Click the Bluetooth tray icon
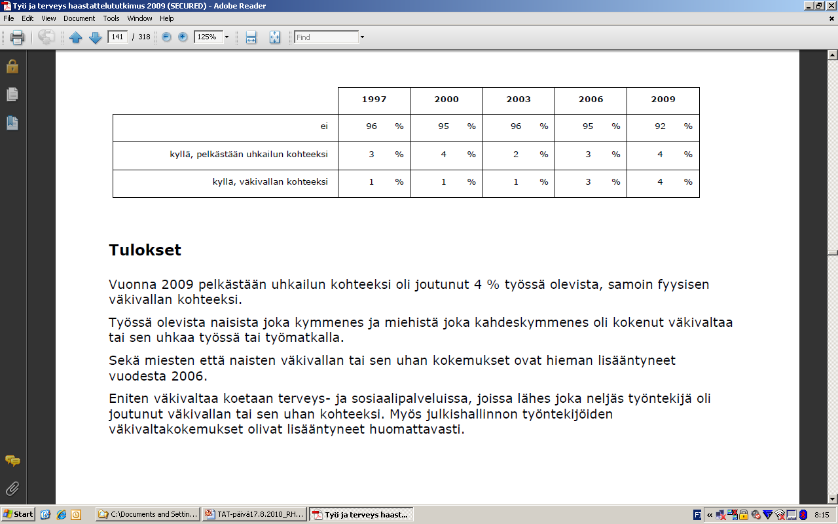This screenshot has height=524, width=838. coord(803,514)
